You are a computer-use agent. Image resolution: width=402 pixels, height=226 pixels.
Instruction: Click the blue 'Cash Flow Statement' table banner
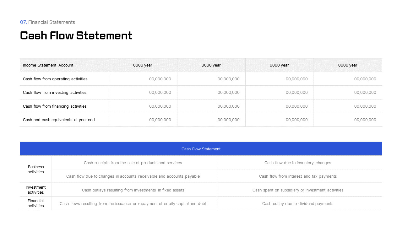pyautogui.click(x=201, y=149)
